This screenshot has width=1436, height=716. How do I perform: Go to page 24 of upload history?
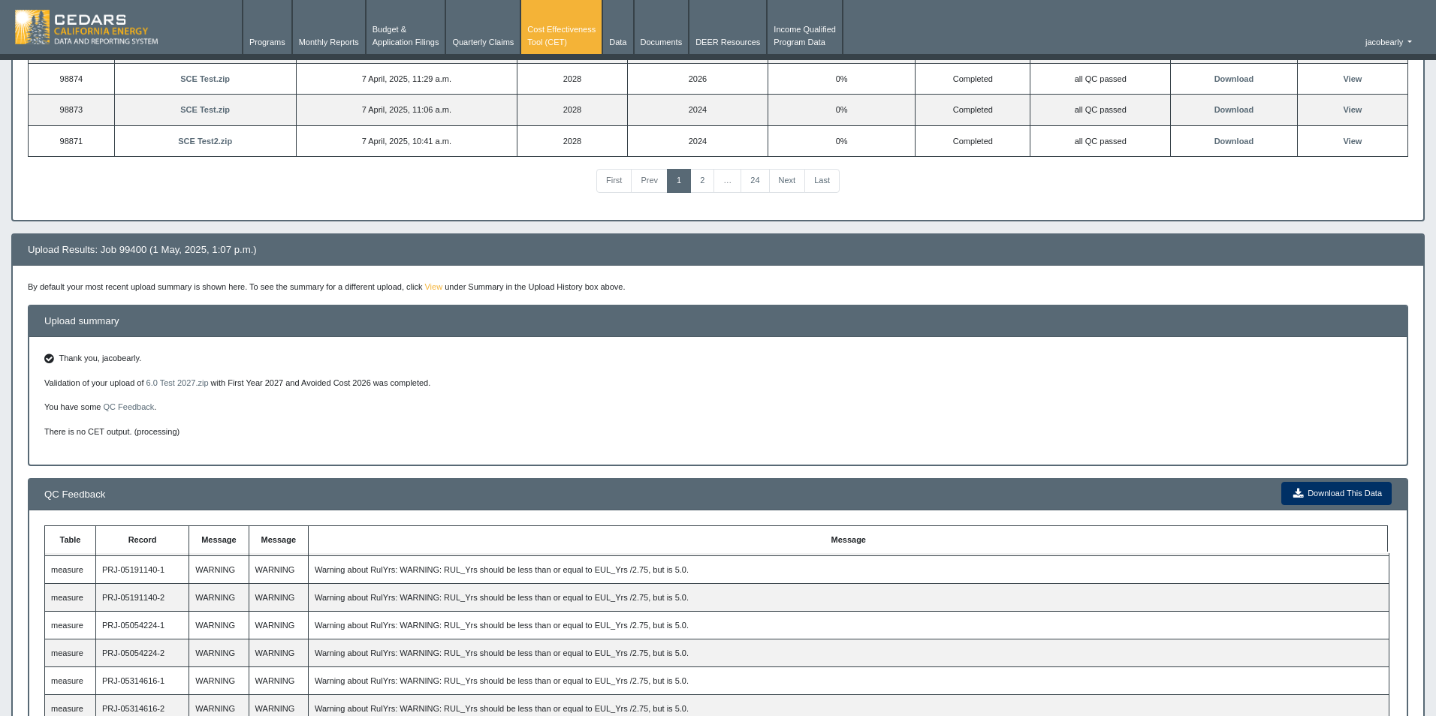pyautogui.click(x=754, y=180)
